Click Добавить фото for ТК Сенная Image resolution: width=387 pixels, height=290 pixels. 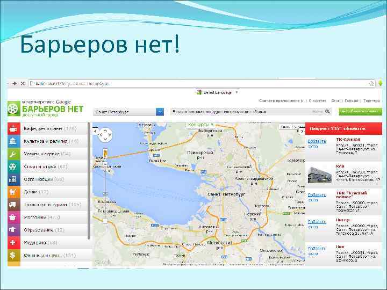point(317,143)
